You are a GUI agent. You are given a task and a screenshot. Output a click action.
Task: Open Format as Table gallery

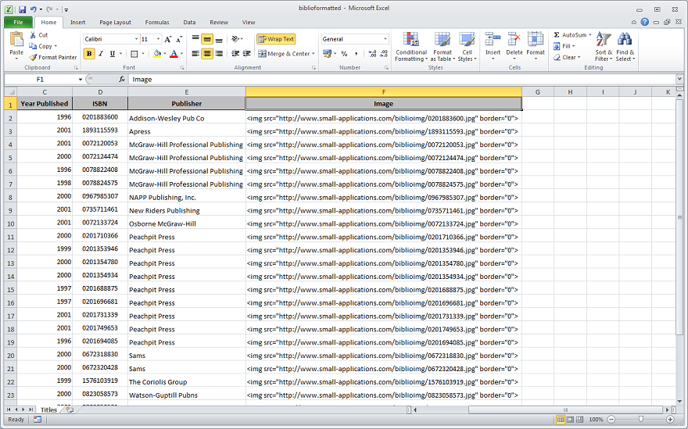coord(443,47)
